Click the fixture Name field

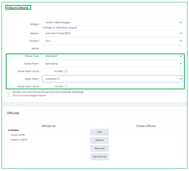pyautogui.click(x=113, y=49)
